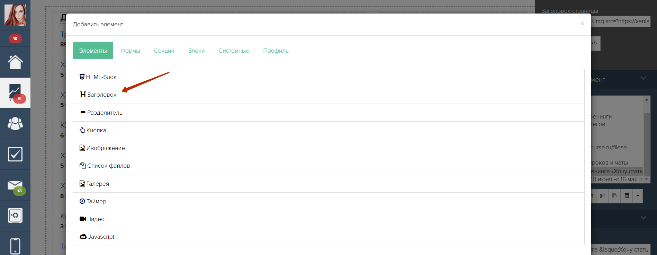
Task: Switch to the Формы tab
Action: [x=130, y=51]
